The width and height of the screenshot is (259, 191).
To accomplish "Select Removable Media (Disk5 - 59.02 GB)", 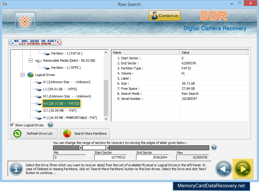I will point(69,60).
